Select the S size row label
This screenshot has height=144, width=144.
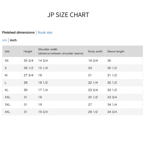click(6, 68)
